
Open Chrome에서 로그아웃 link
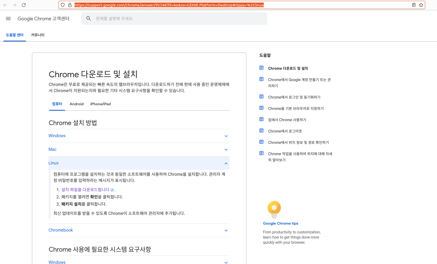(x=285, y=131)
